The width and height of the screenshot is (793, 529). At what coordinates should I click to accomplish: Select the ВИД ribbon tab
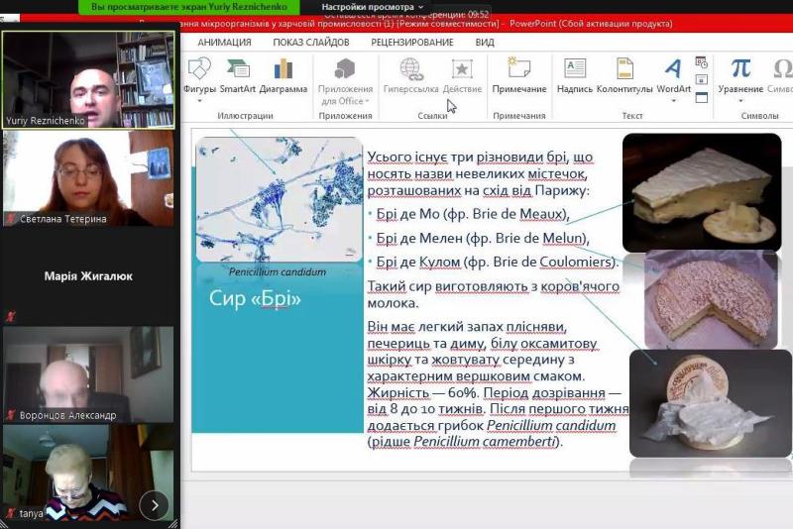[x=485, y=43]
